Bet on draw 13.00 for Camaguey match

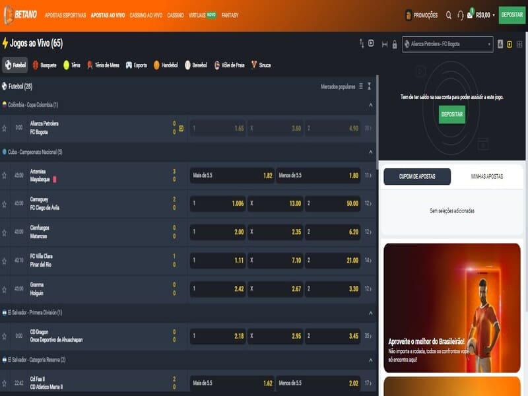(x=275, y=203)
